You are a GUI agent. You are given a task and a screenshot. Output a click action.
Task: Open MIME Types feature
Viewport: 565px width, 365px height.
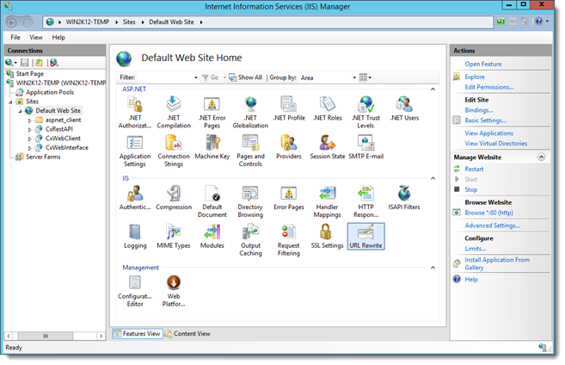(174, 236)
